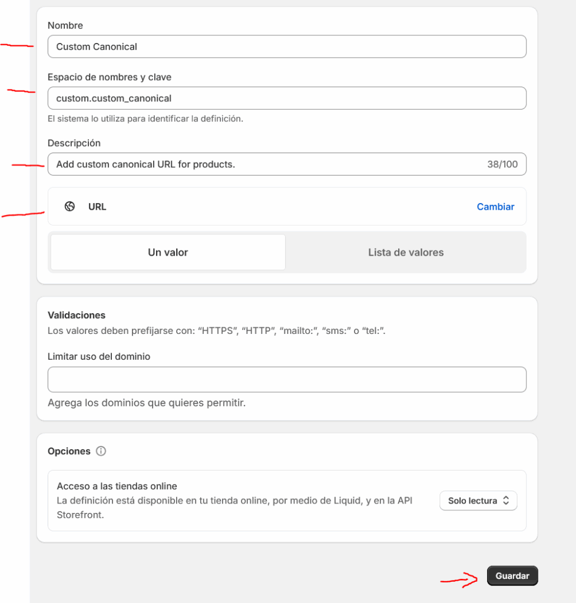Click the 38/100 character counter

(502, 164)
